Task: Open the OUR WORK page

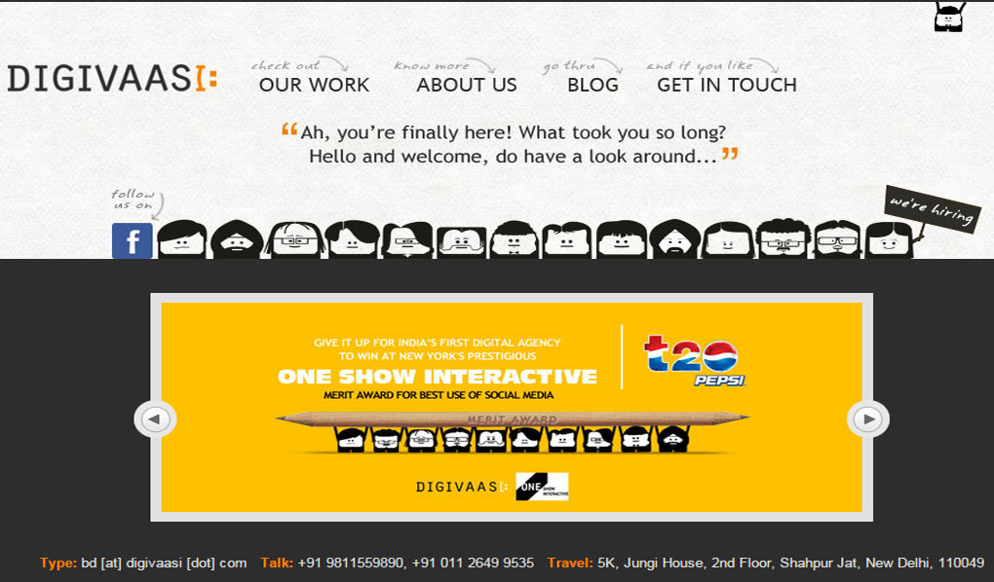Action: 314,85
